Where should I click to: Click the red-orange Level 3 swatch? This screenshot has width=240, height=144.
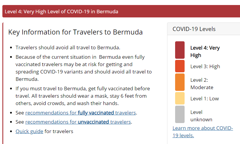coord(180,66)
